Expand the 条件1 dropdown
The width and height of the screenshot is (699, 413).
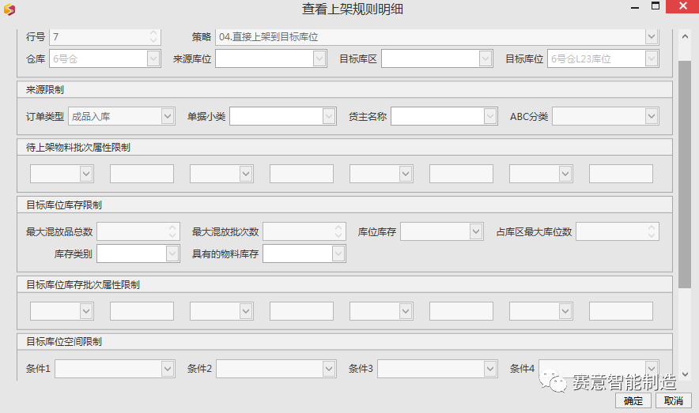click(168, 369)
